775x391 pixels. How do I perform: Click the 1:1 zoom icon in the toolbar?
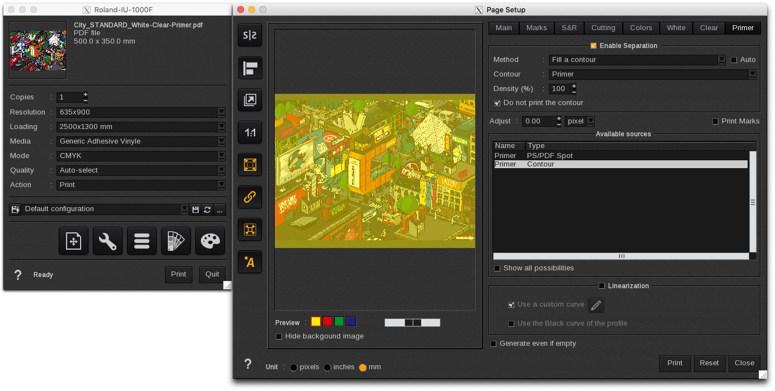(250, 132)
